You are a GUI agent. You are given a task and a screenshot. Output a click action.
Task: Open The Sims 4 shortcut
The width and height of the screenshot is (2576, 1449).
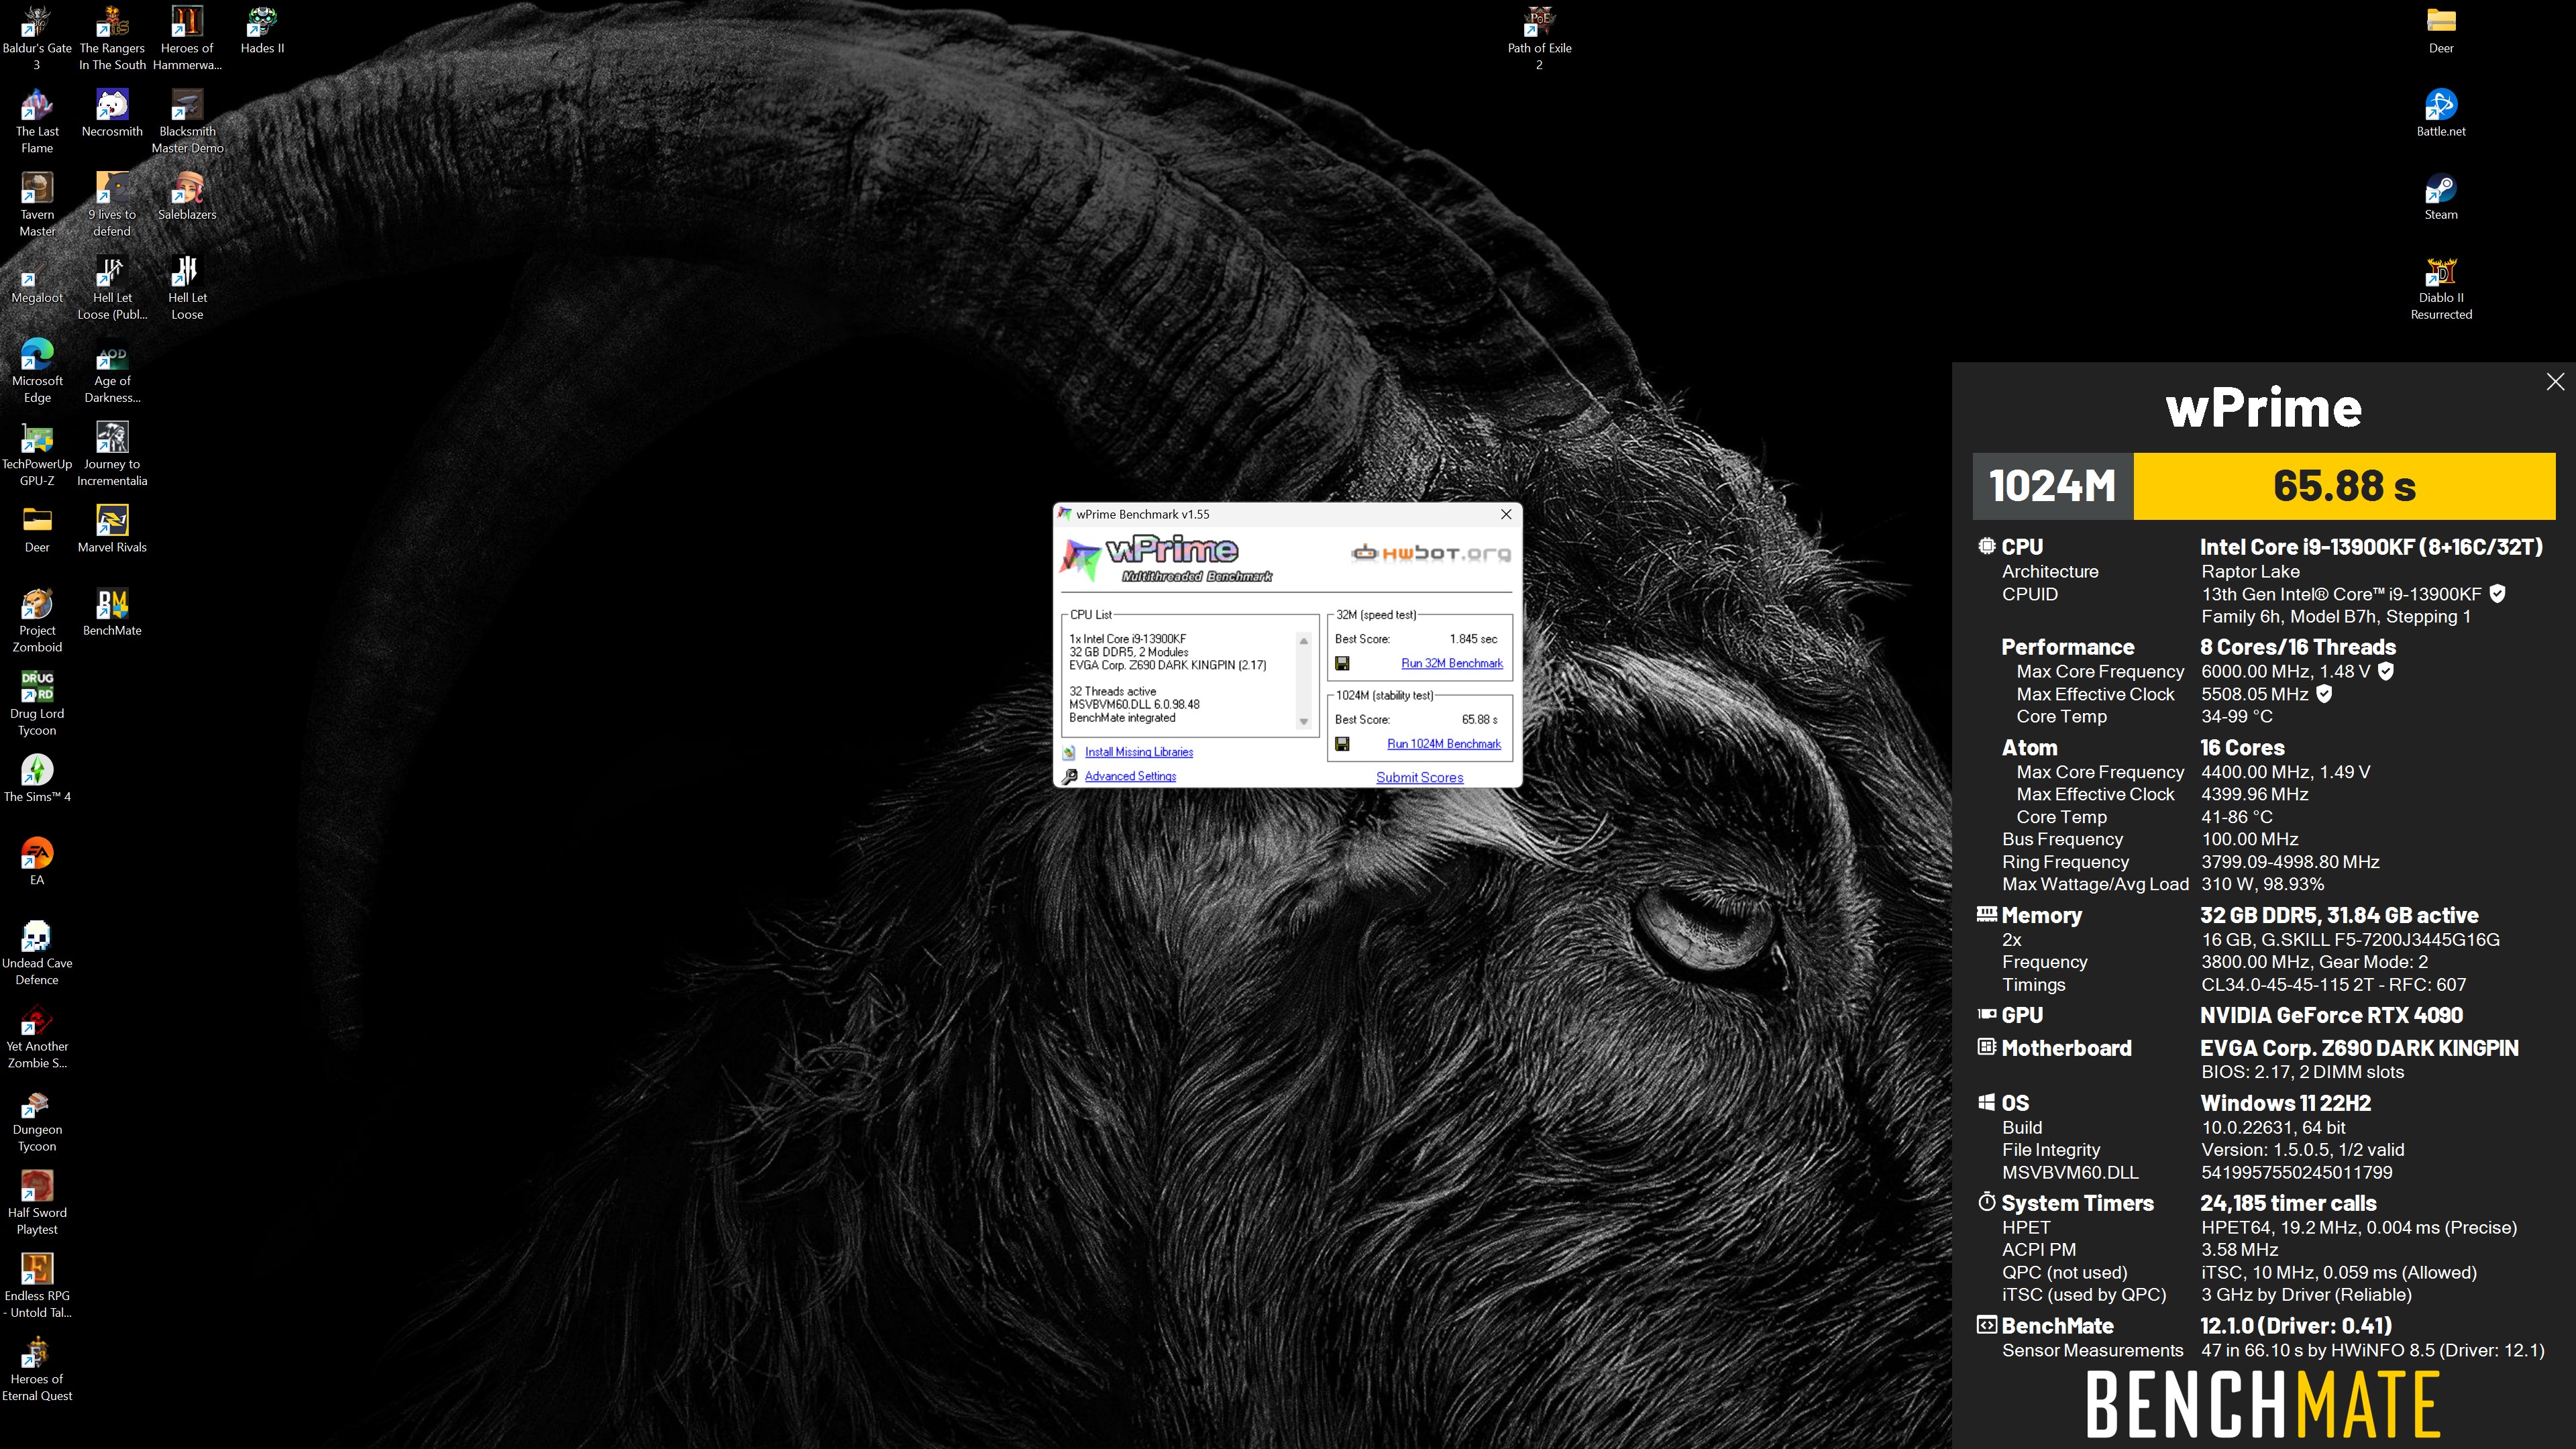(37, 777)
